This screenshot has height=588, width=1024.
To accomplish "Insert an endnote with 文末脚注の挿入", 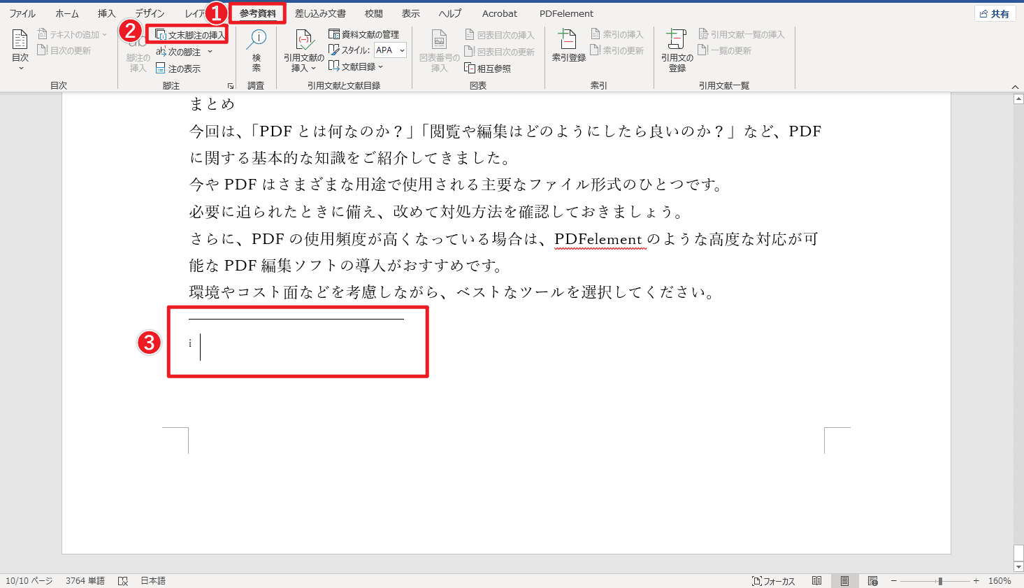I will click(x=190, y=35).
